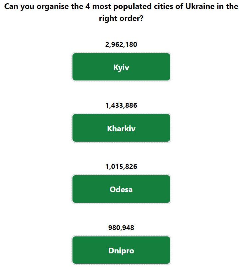Select the 'right order?' heading text
Screen dimensions: 243x271
click(x=121, y=18)
